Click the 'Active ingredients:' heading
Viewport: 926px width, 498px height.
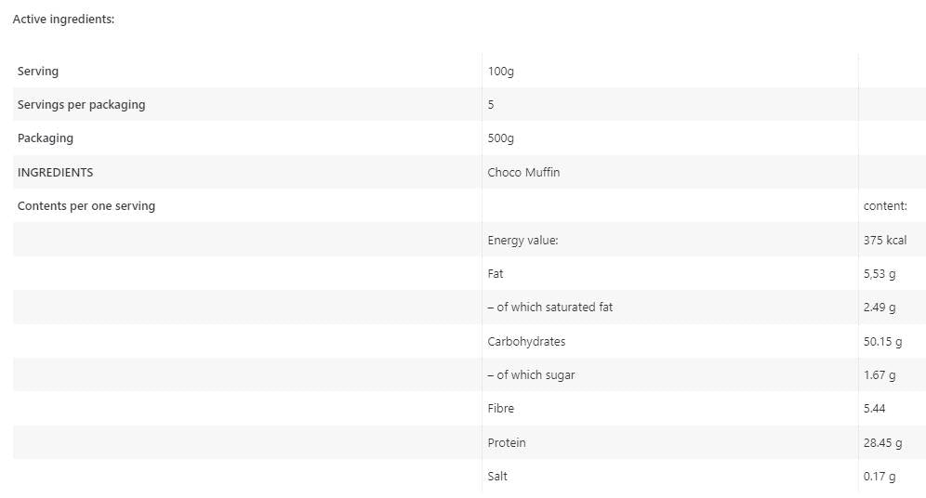coord(63,20)
